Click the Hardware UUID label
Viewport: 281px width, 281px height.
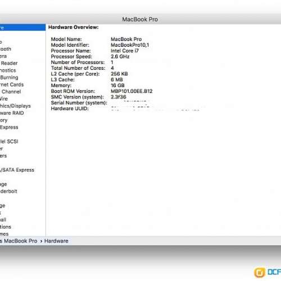coord(70,108)
